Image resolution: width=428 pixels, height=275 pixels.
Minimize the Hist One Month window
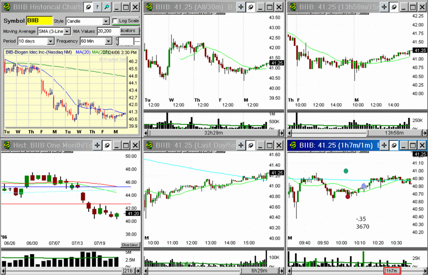coord(117,145)
